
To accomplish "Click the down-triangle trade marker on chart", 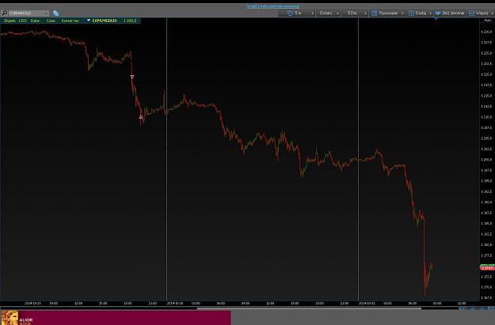I will pos(132,77).
